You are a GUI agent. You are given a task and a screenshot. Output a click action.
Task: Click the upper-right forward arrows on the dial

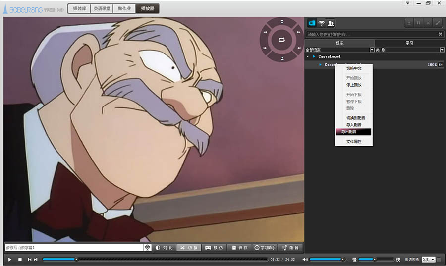pyautogui.click(x=299, y=32)
